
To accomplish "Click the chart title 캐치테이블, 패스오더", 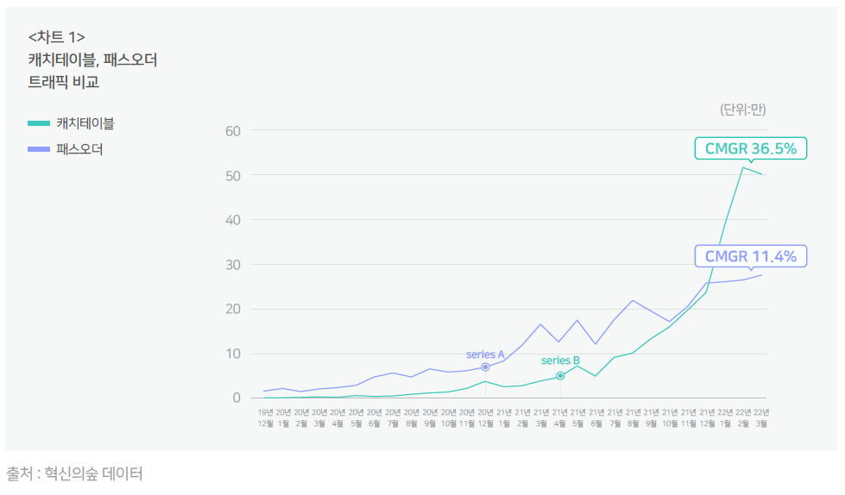I will 92,60.
